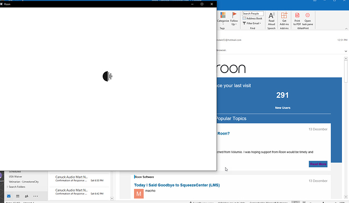Click the reading pane scroll-down arrow
349x203 pixels.
pos(345,197)
